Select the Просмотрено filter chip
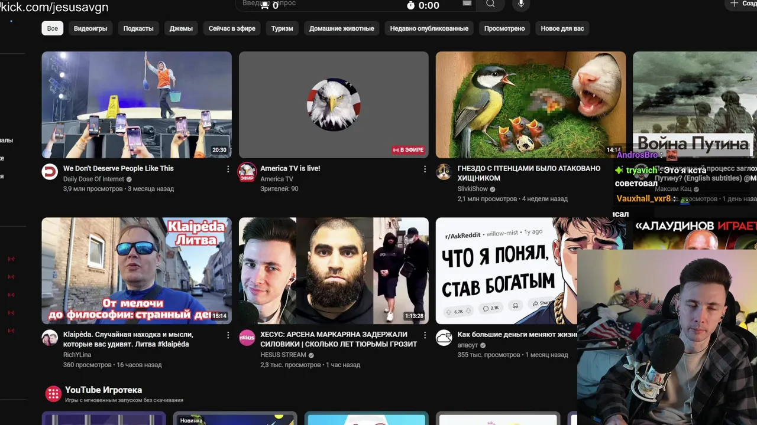This screenshot has width=757, height=425. pyautogui.click(x=504, y=28)
